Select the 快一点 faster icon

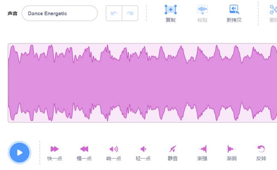[55, 149]
